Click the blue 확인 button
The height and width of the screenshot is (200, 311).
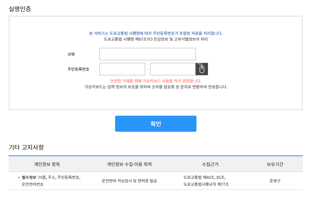pos(156,124)
